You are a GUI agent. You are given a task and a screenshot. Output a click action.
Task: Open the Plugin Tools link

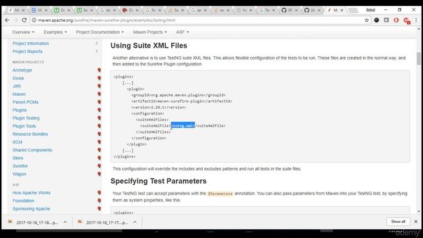tap(24, 126)
